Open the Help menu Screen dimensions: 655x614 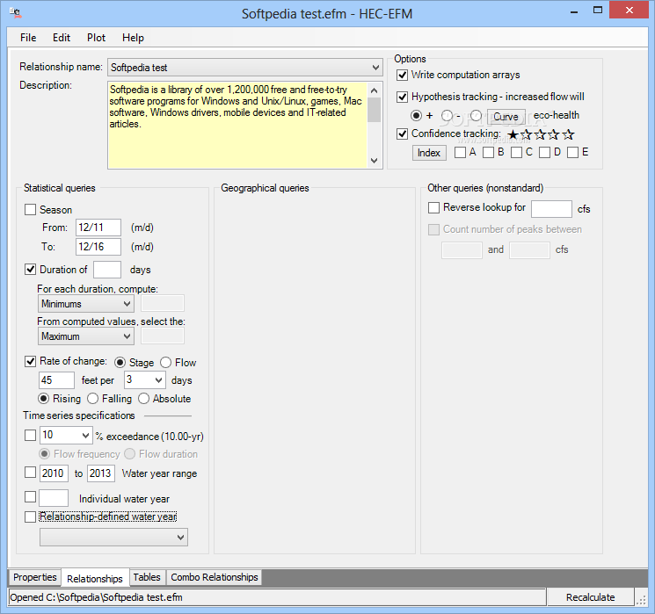click(133, 38)
